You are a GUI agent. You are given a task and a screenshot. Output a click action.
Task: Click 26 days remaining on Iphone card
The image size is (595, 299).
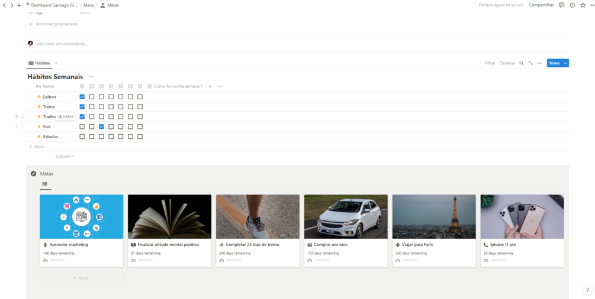click(x=498, y=253)
